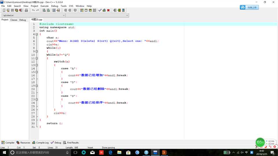The image size is (278, 156).
Task: Open File Explorer from the taskbar
Action: 119,153
